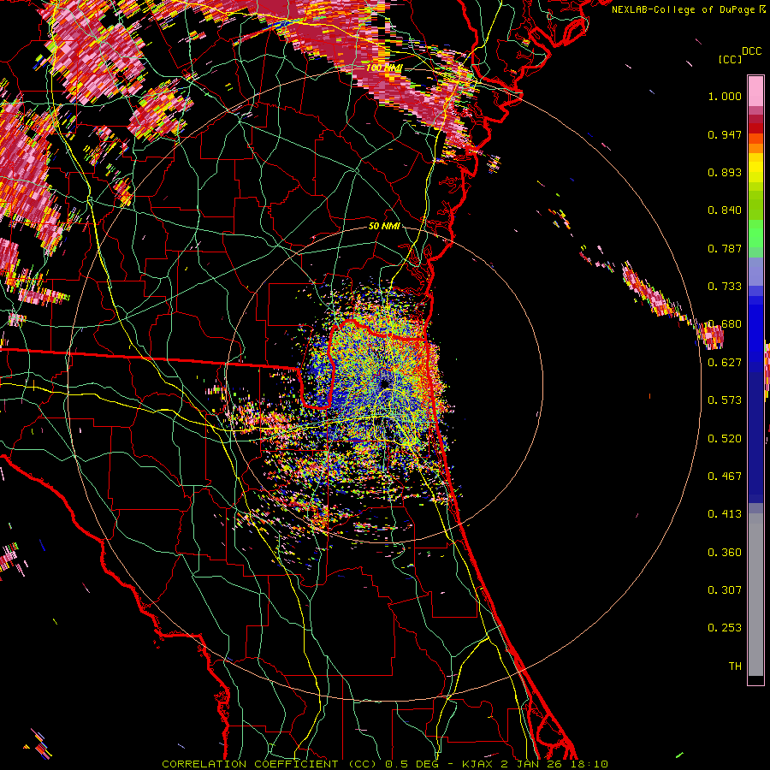Click the 1.000 scale value

725,96
